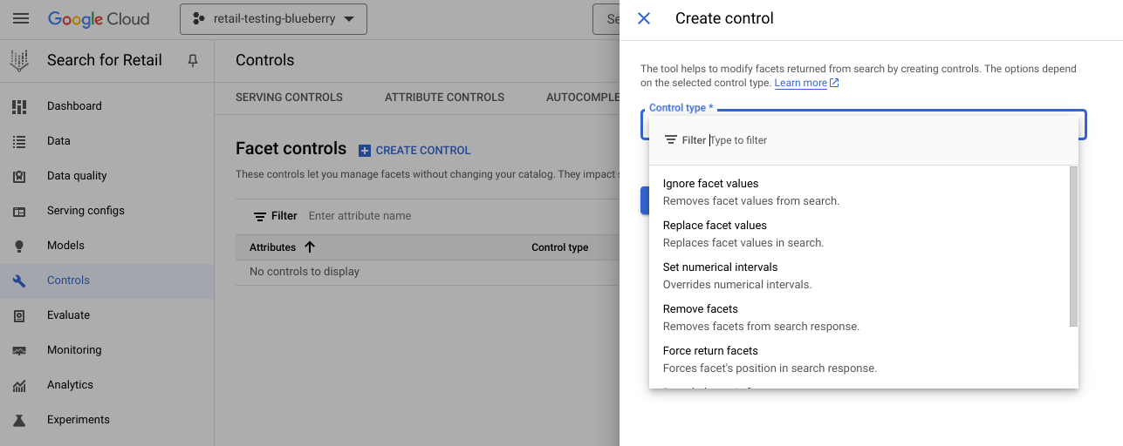
Task: Switch to Attribute Controls tab
Action: pos(444,98)
